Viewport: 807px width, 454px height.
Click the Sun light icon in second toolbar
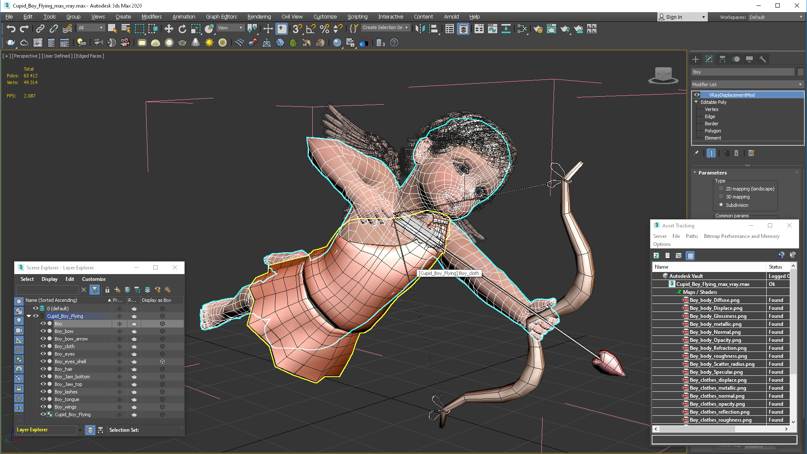[x=209, y=42]
